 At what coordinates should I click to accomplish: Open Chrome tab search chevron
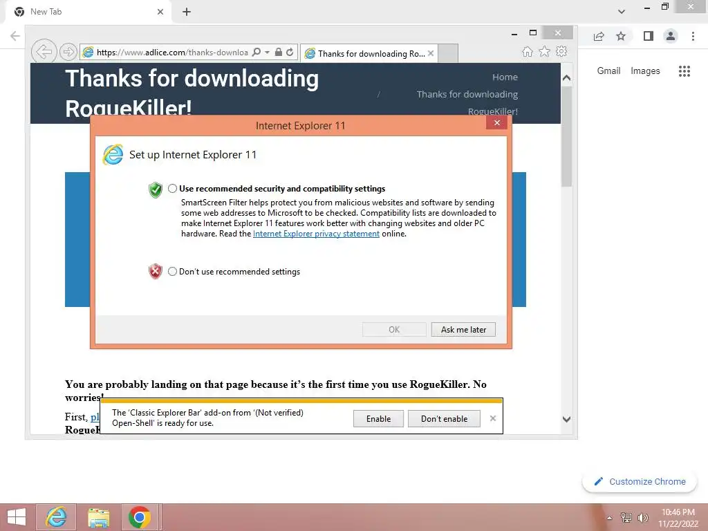coord(622,12)
